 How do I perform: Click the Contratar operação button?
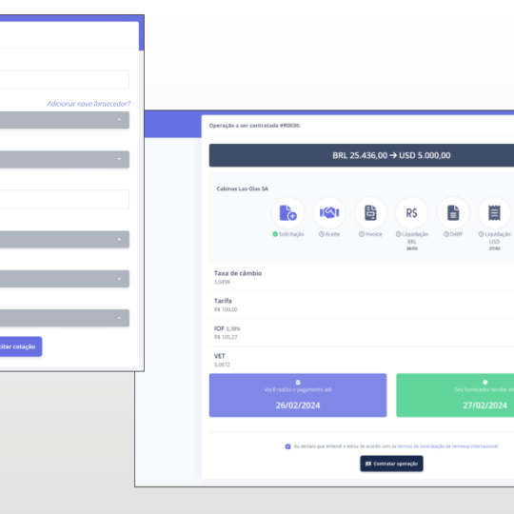391,464
